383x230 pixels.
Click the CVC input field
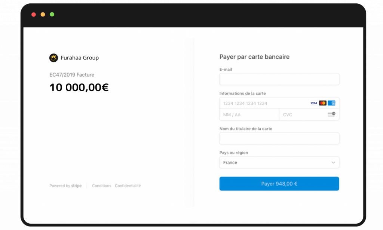pos(303,114)
